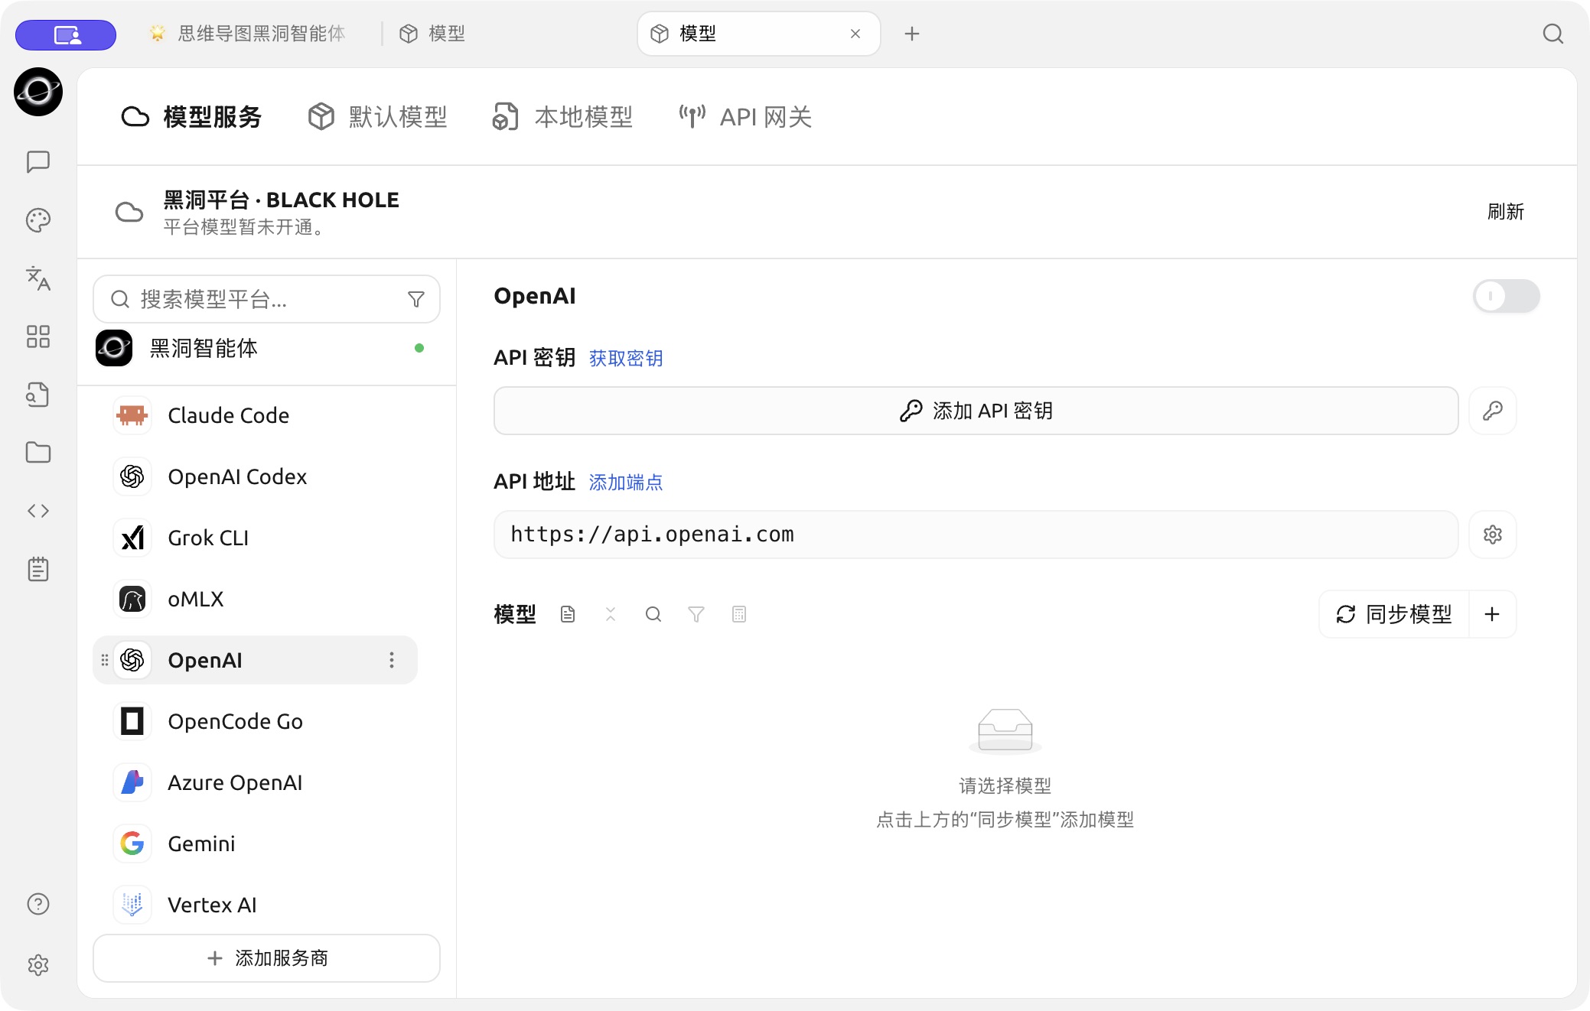Click the 刷新 button

pos(1505,212)
